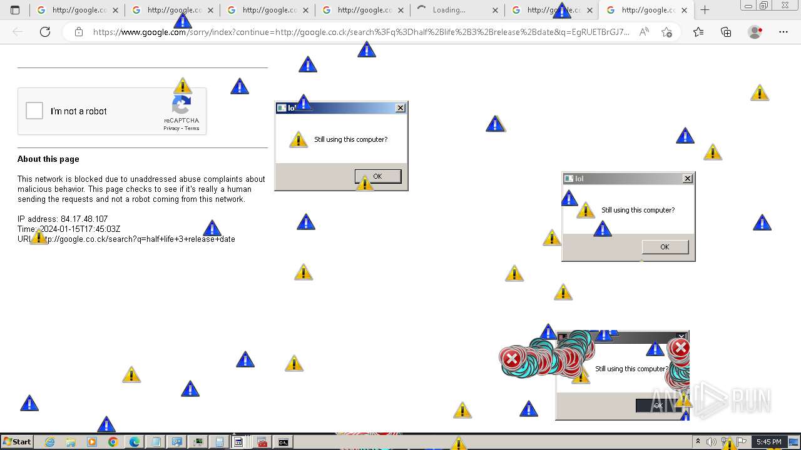Viewport: 801px width, 450px height.
Task: Open the Calculator taskbar button
Action: pyautogui.click(x=219, y=442)
